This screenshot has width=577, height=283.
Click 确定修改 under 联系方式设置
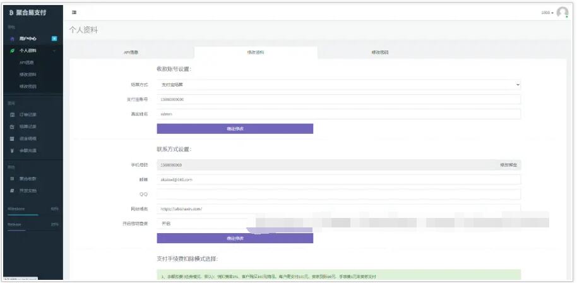point(235,238)
